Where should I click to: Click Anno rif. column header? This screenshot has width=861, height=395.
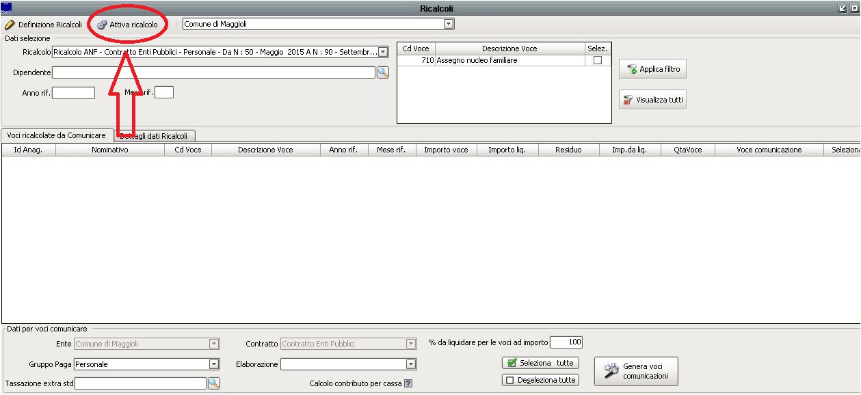pos(344,150)
